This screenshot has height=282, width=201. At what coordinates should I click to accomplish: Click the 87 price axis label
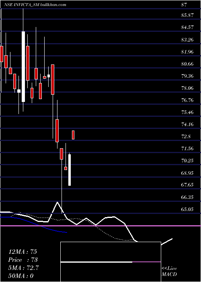[x=184, y=5]
